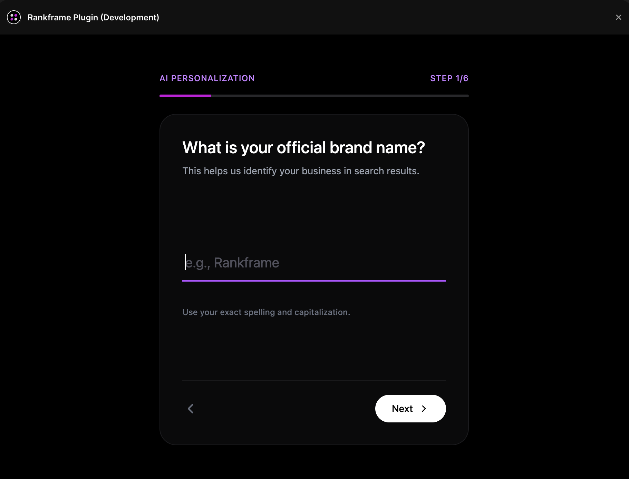Click the gray unfilled progress bar portion

340,96
